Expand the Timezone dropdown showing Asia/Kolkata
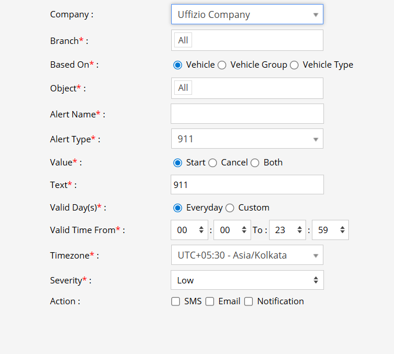Screen dimensions: 394x354 (247, 255)
